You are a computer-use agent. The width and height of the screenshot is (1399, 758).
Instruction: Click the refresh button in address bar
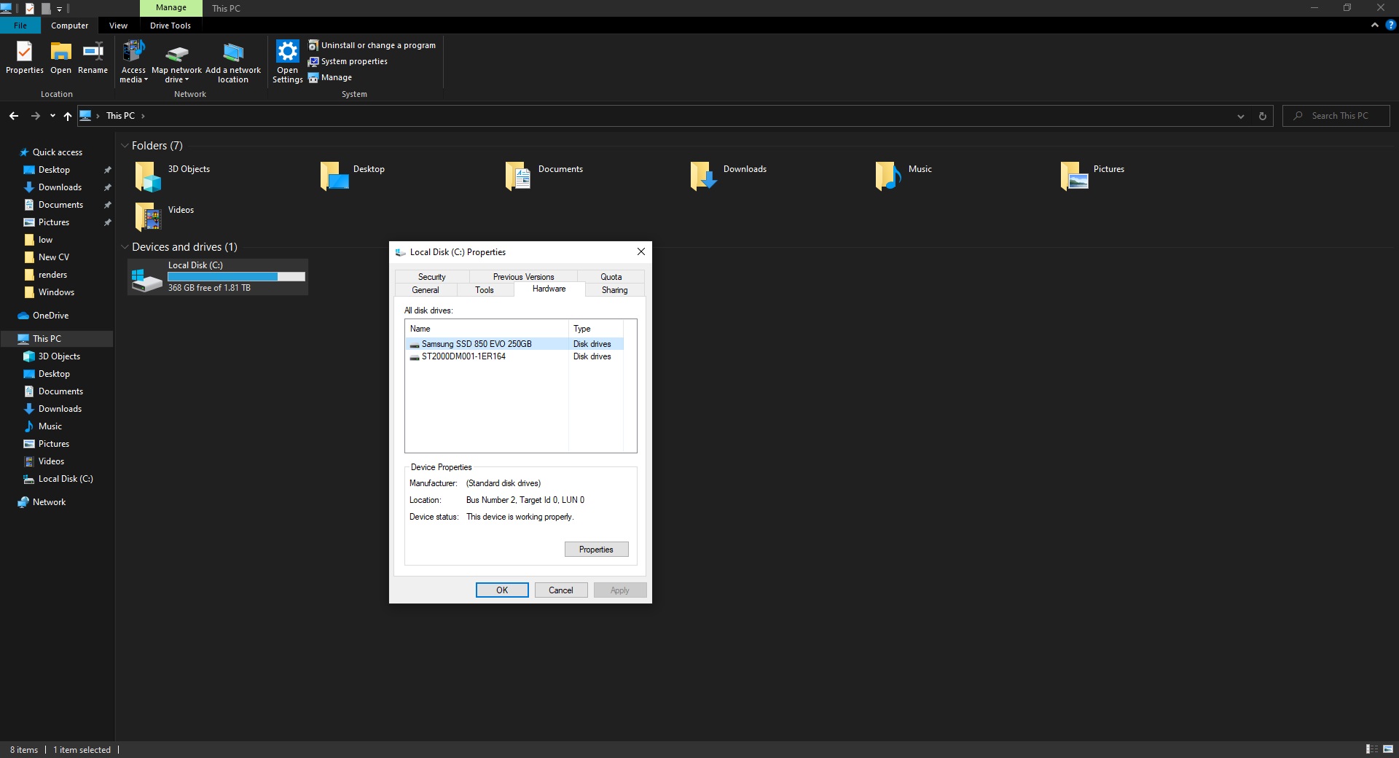pos(1263,116)
